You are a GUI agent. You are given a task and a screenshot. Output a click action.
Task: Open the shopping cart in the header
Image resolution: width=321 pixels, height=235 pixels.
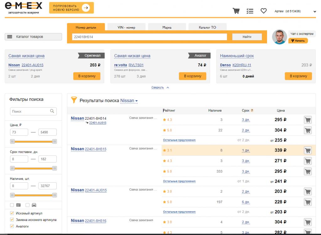[x=236, y=11]
